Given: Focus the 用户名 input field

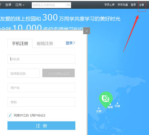Looking at the screenshot, I should (x=41, y=88).
